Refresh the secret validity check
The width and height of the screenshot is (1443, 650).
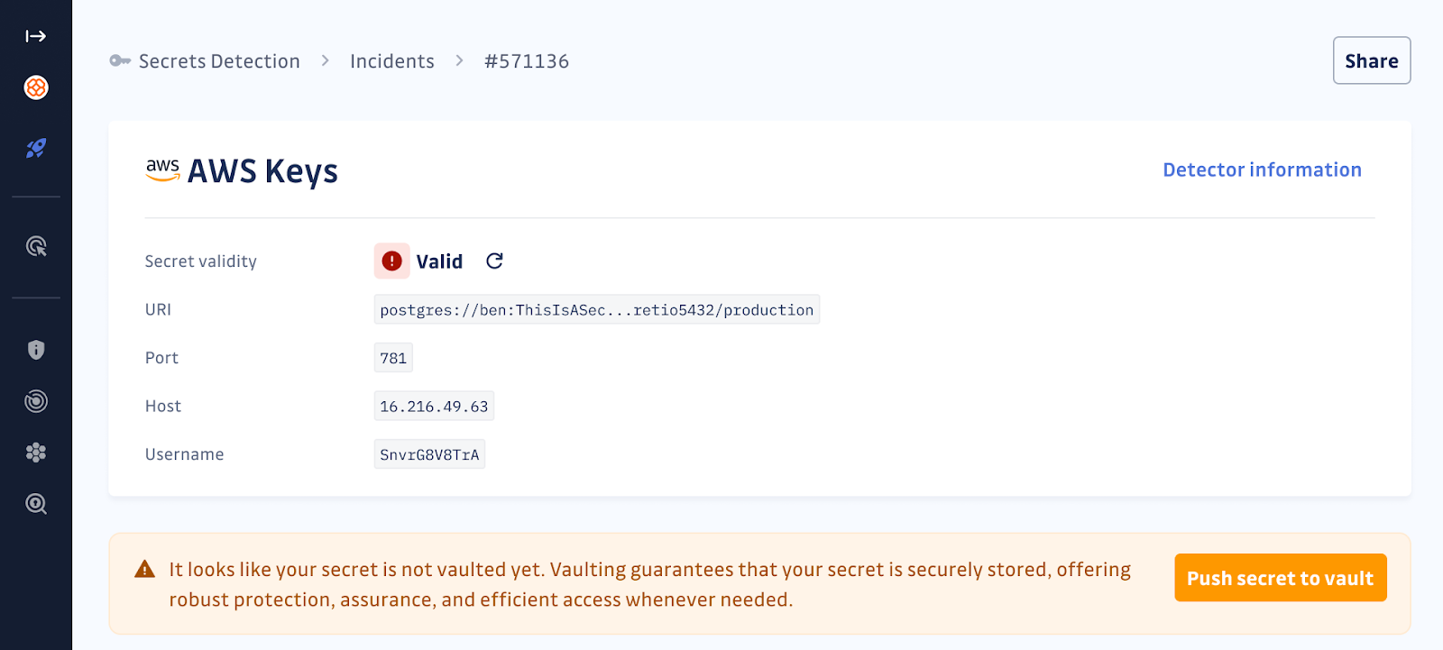click(494, 261)
